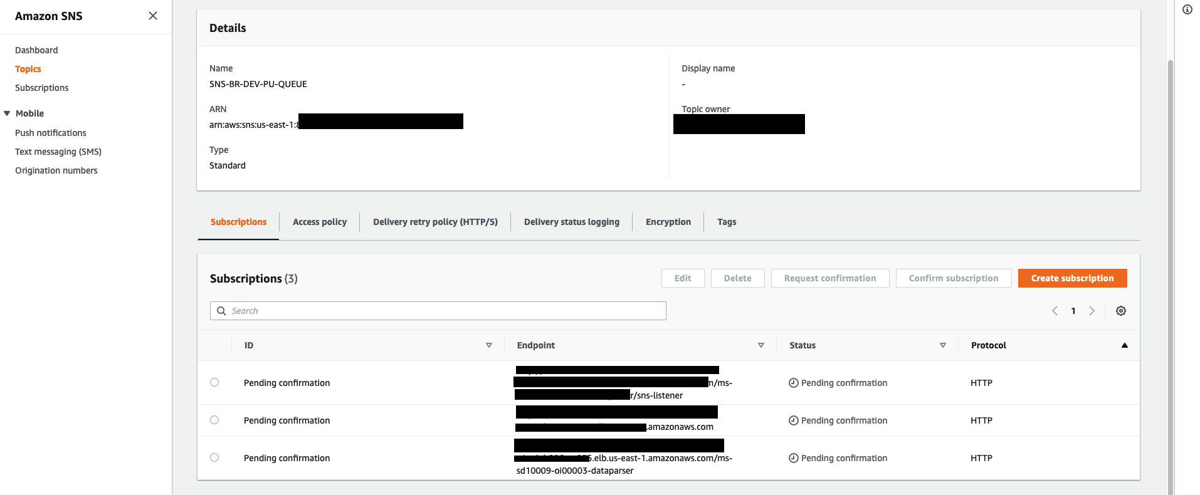Click Pending confirmation ID in sns-listener row
Viewport: 1200px width, 495px height.
(287, 383)
